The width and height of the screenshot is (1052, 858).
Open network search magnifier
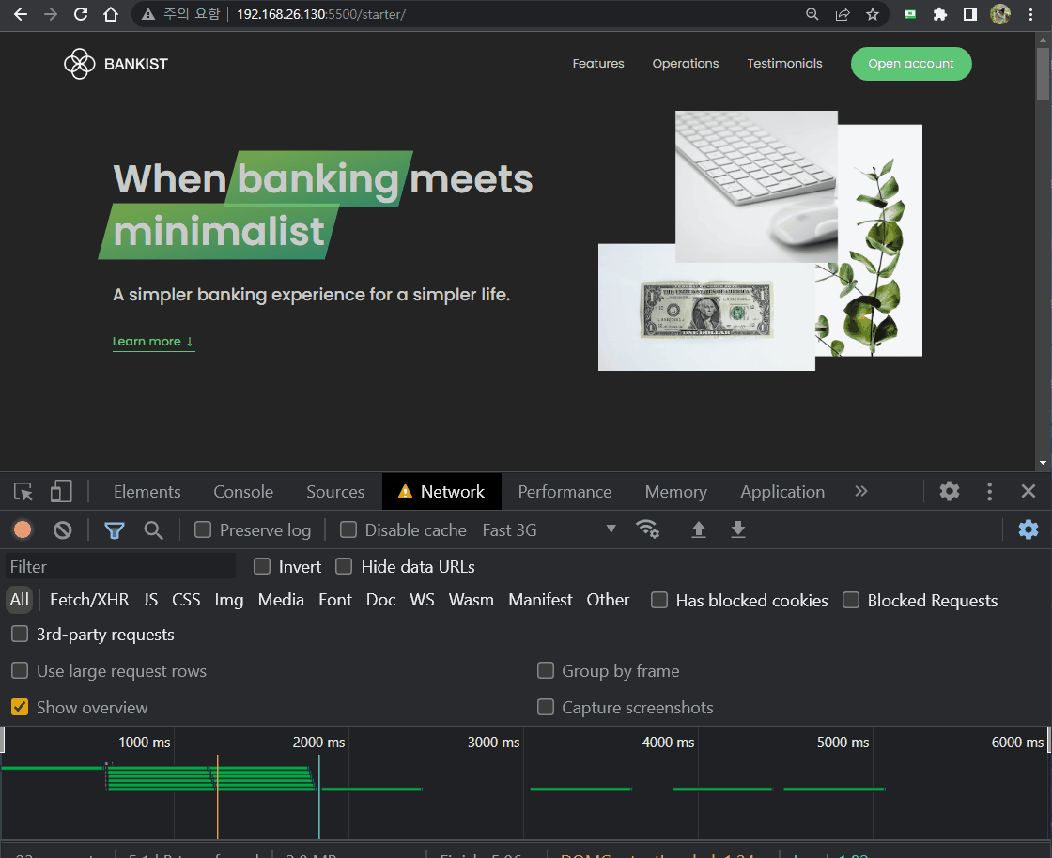tap(154, 530)
